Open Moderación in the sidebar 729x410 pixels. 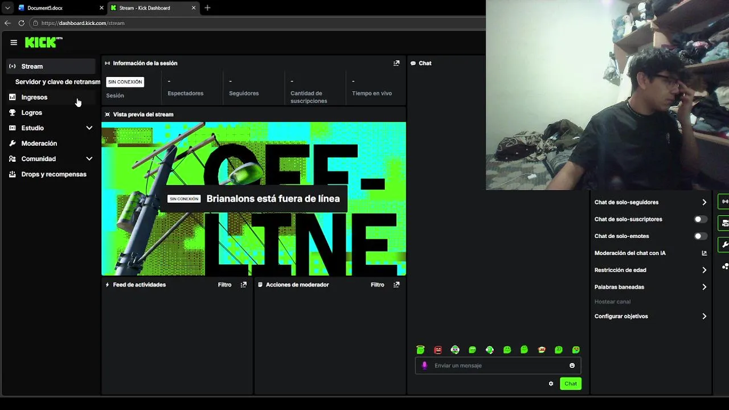coord(51,143)
